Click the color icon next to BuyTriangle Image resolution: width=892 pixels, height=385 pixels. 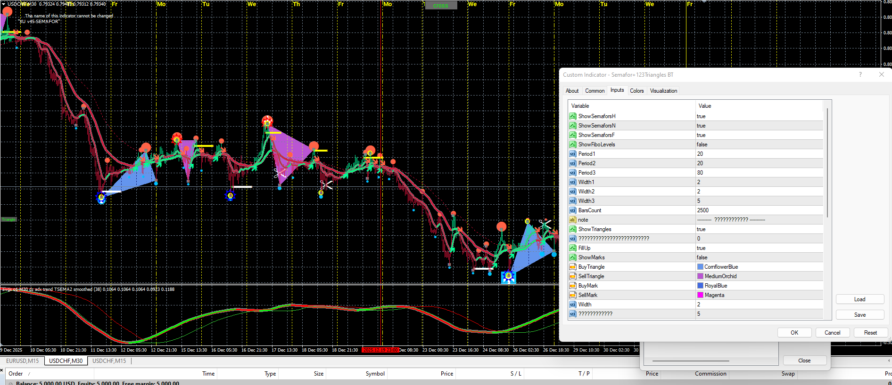(572, 267)
